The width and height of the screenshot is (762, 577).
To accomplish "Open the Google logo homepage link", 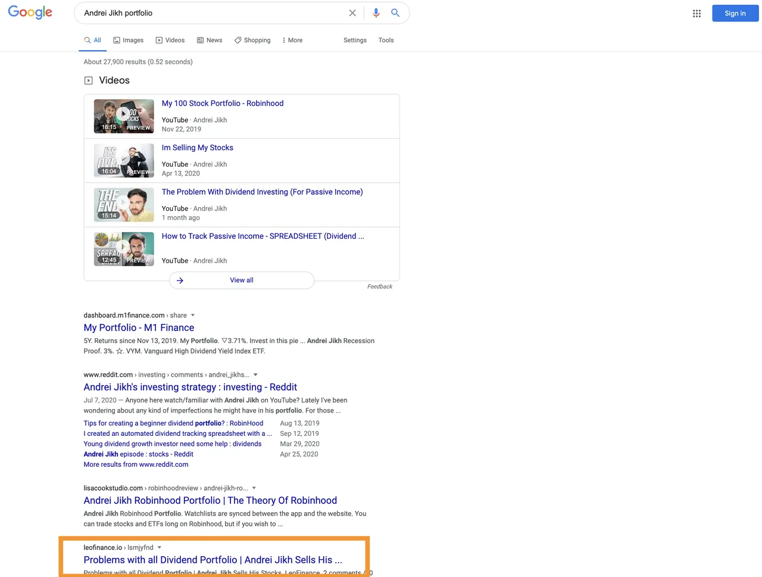I will click(30, 13).
